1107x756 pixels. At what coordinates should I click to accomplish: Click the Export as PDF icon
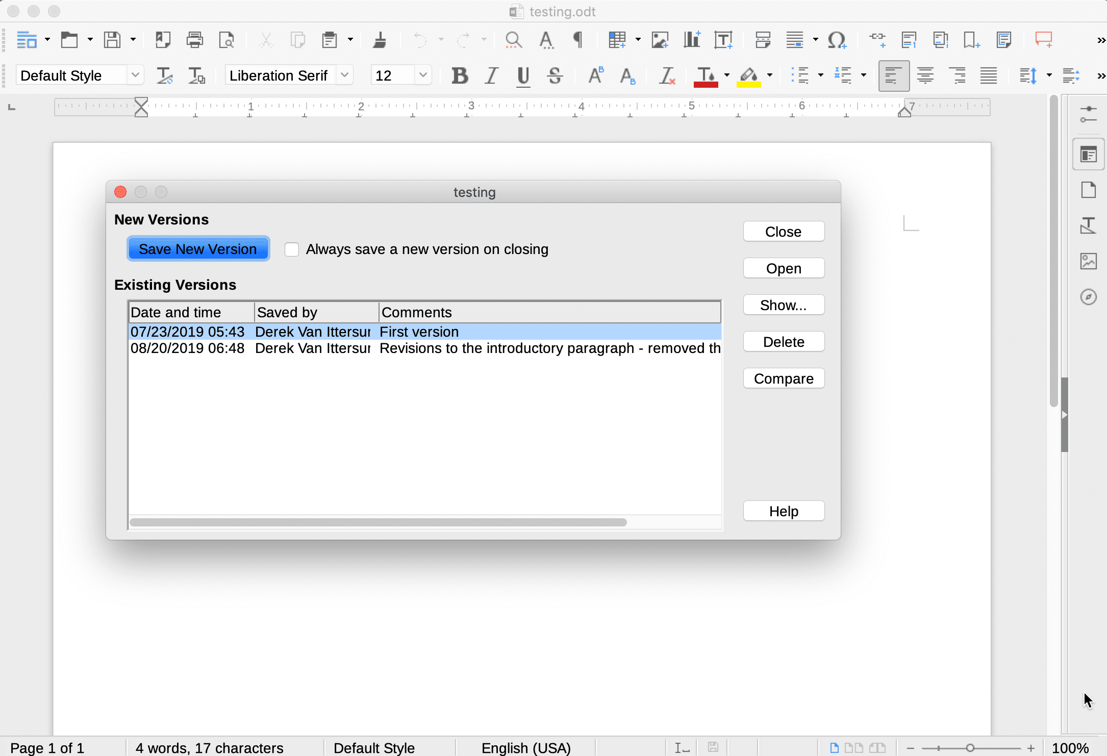click(163, 40)
